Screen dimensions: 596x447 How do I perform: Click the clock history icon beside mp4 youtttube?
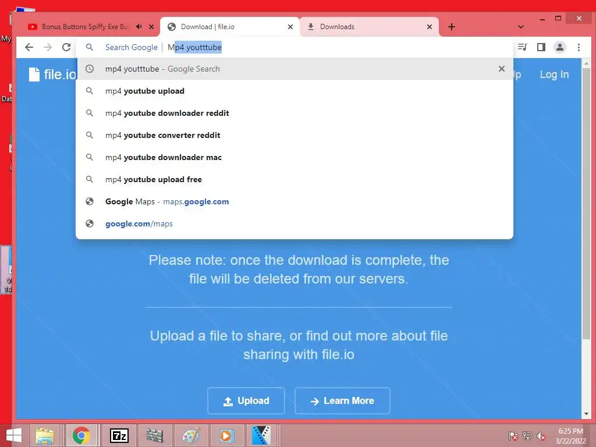pyautogui.click(x=89, y=69)
